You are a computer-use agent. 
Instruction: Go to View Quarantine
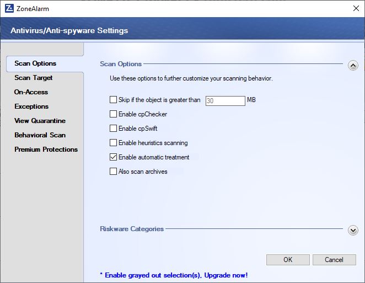pyautogui.click(x=40, y=121)
